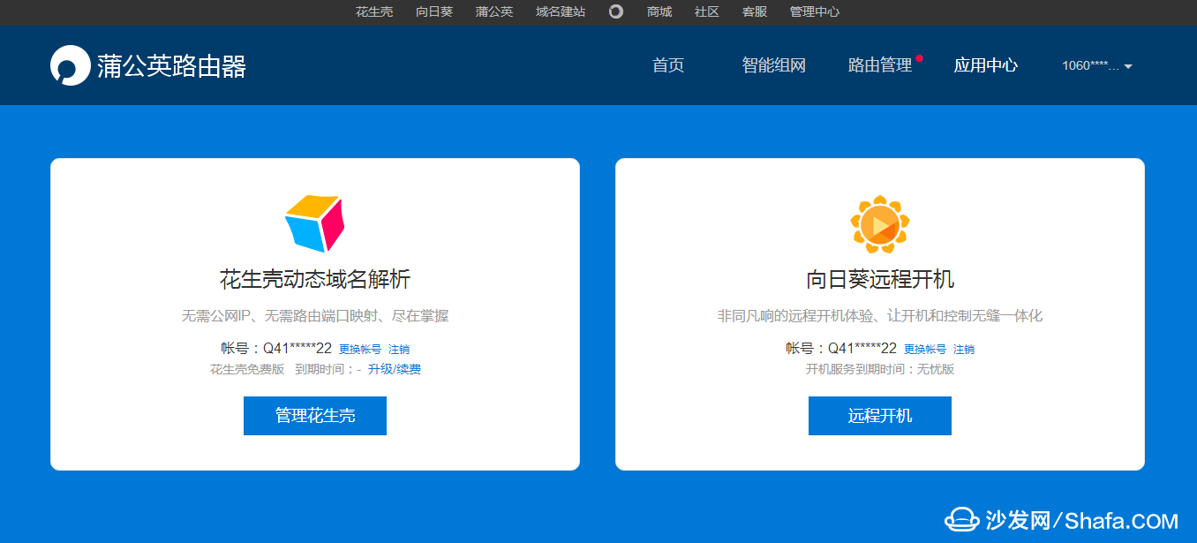This screenshot has width=1197, height=543.
Task: Open 社区 in top bar
Action: 707,12
